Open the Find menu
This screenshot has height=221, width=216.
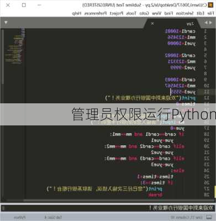click(x=168, y=13)
